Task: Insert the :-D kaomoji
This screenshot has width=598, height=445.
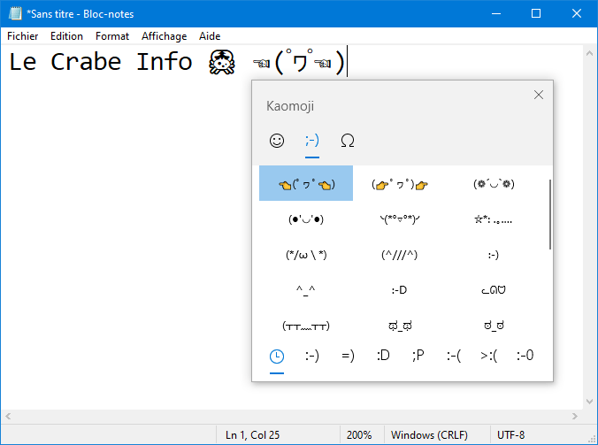Action: click(x=399, y=290)
